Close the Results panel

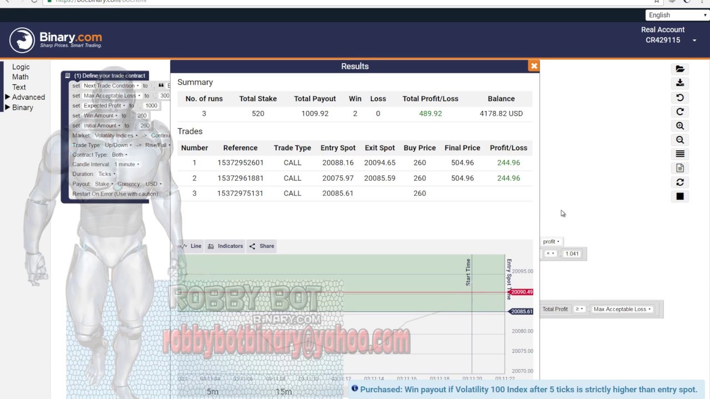(534, 66)
